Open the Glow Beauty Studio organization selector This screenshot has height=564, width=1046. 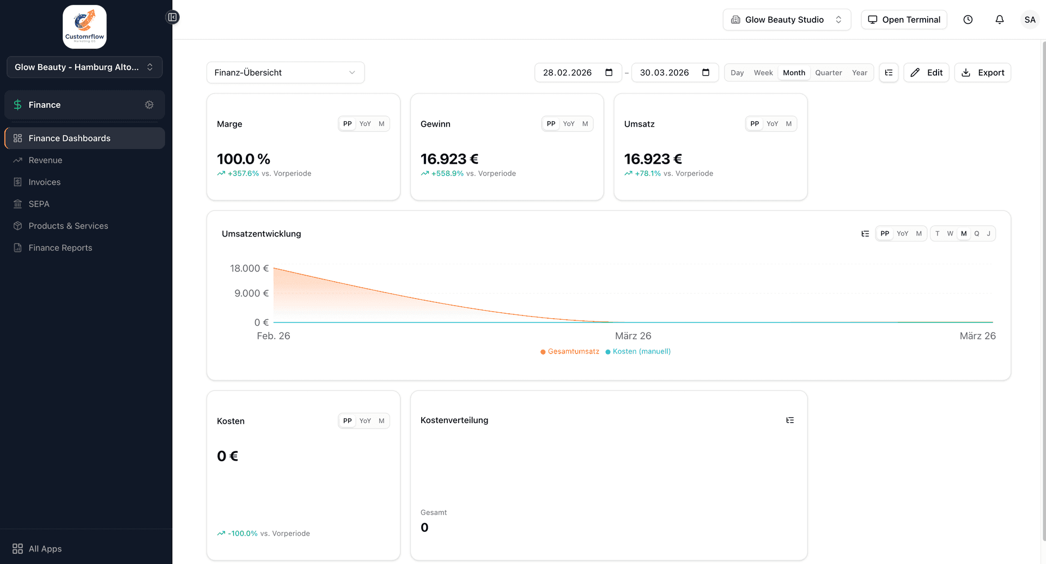[x=786, y=20]
